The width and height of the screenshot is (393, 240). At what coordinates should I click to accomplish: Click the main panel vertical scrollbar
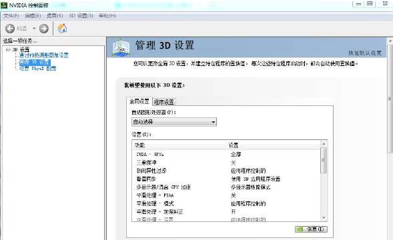click(x=390, y=98)
